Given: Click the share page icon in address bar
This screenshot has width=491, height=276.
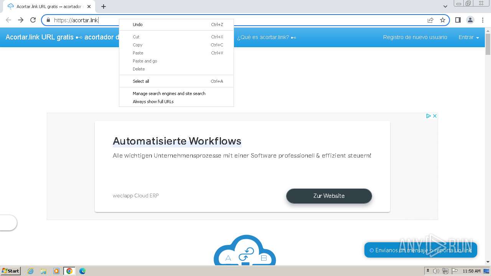Looking at the screenshot, I should click(430, 20).
